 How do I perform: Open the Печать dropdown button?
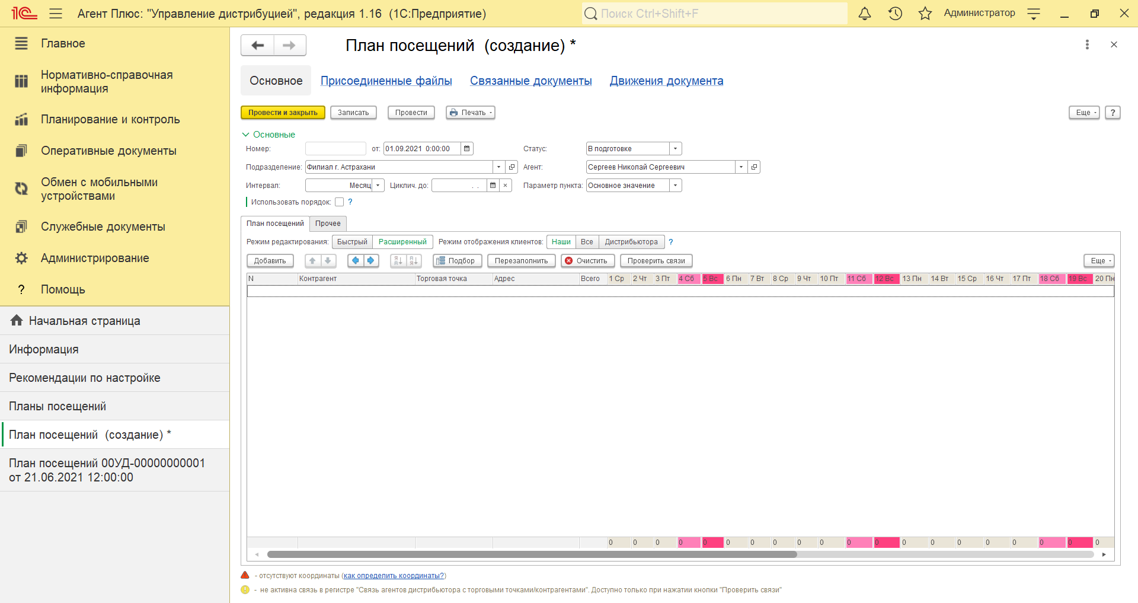click(x=471, y=113)
